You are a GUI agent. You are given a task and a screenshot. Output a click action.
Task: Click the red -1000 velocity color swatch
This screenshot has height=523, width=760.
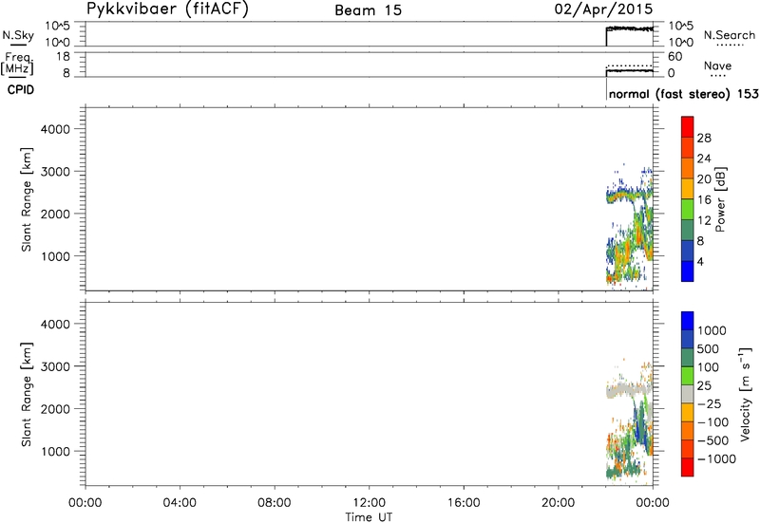pos(687,468)
